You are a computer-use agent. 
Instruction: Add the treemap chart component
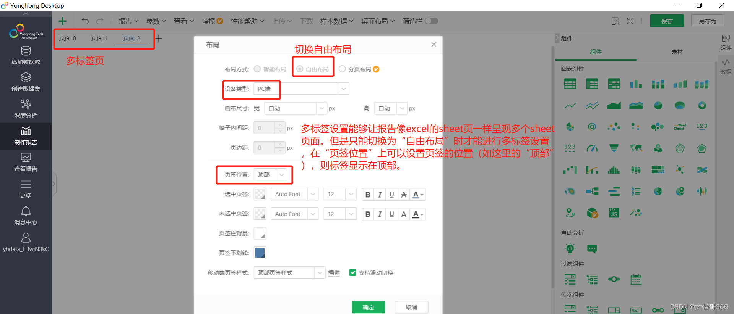[x=658, y=170]
